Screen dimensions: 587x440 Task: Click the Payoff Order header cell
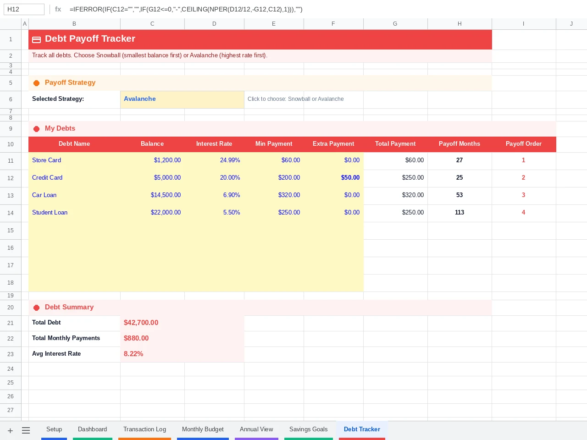[x=524, y=144]
